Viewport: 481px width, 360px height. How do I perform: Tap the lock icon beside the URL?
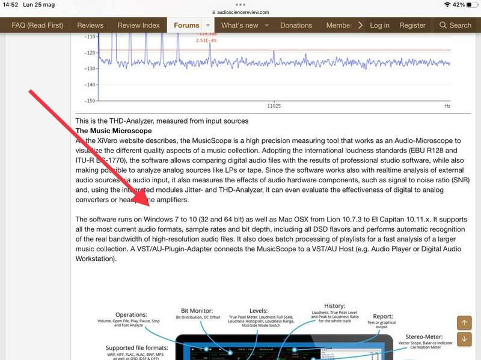tap(214, 12)
